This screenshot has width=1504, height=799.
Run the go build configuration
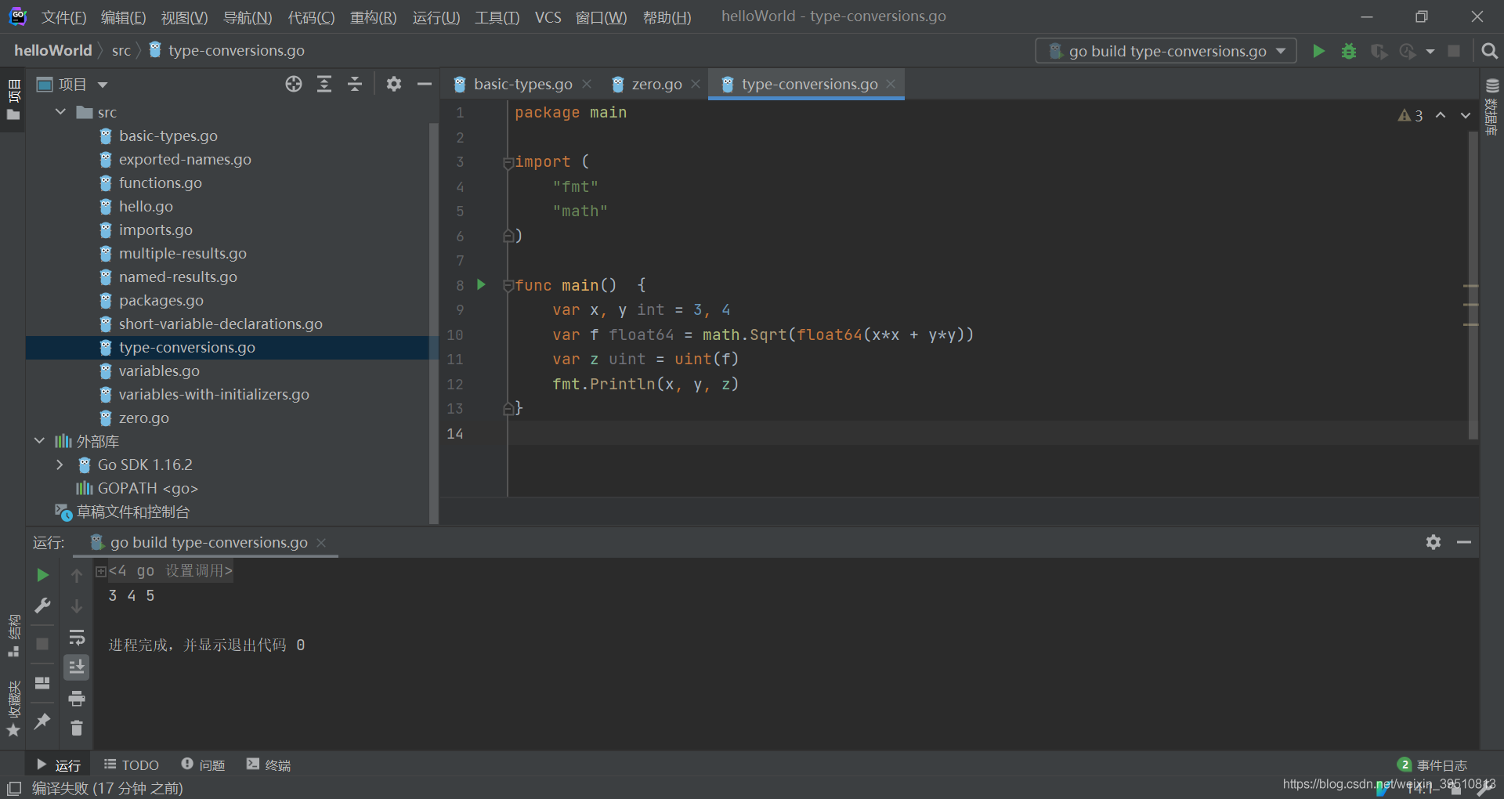pos(1318,51)
